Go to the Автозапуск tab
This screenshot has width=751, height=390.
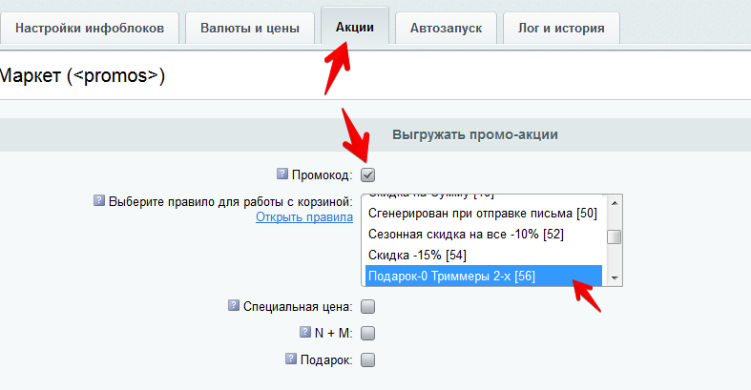tap(446, 29)
